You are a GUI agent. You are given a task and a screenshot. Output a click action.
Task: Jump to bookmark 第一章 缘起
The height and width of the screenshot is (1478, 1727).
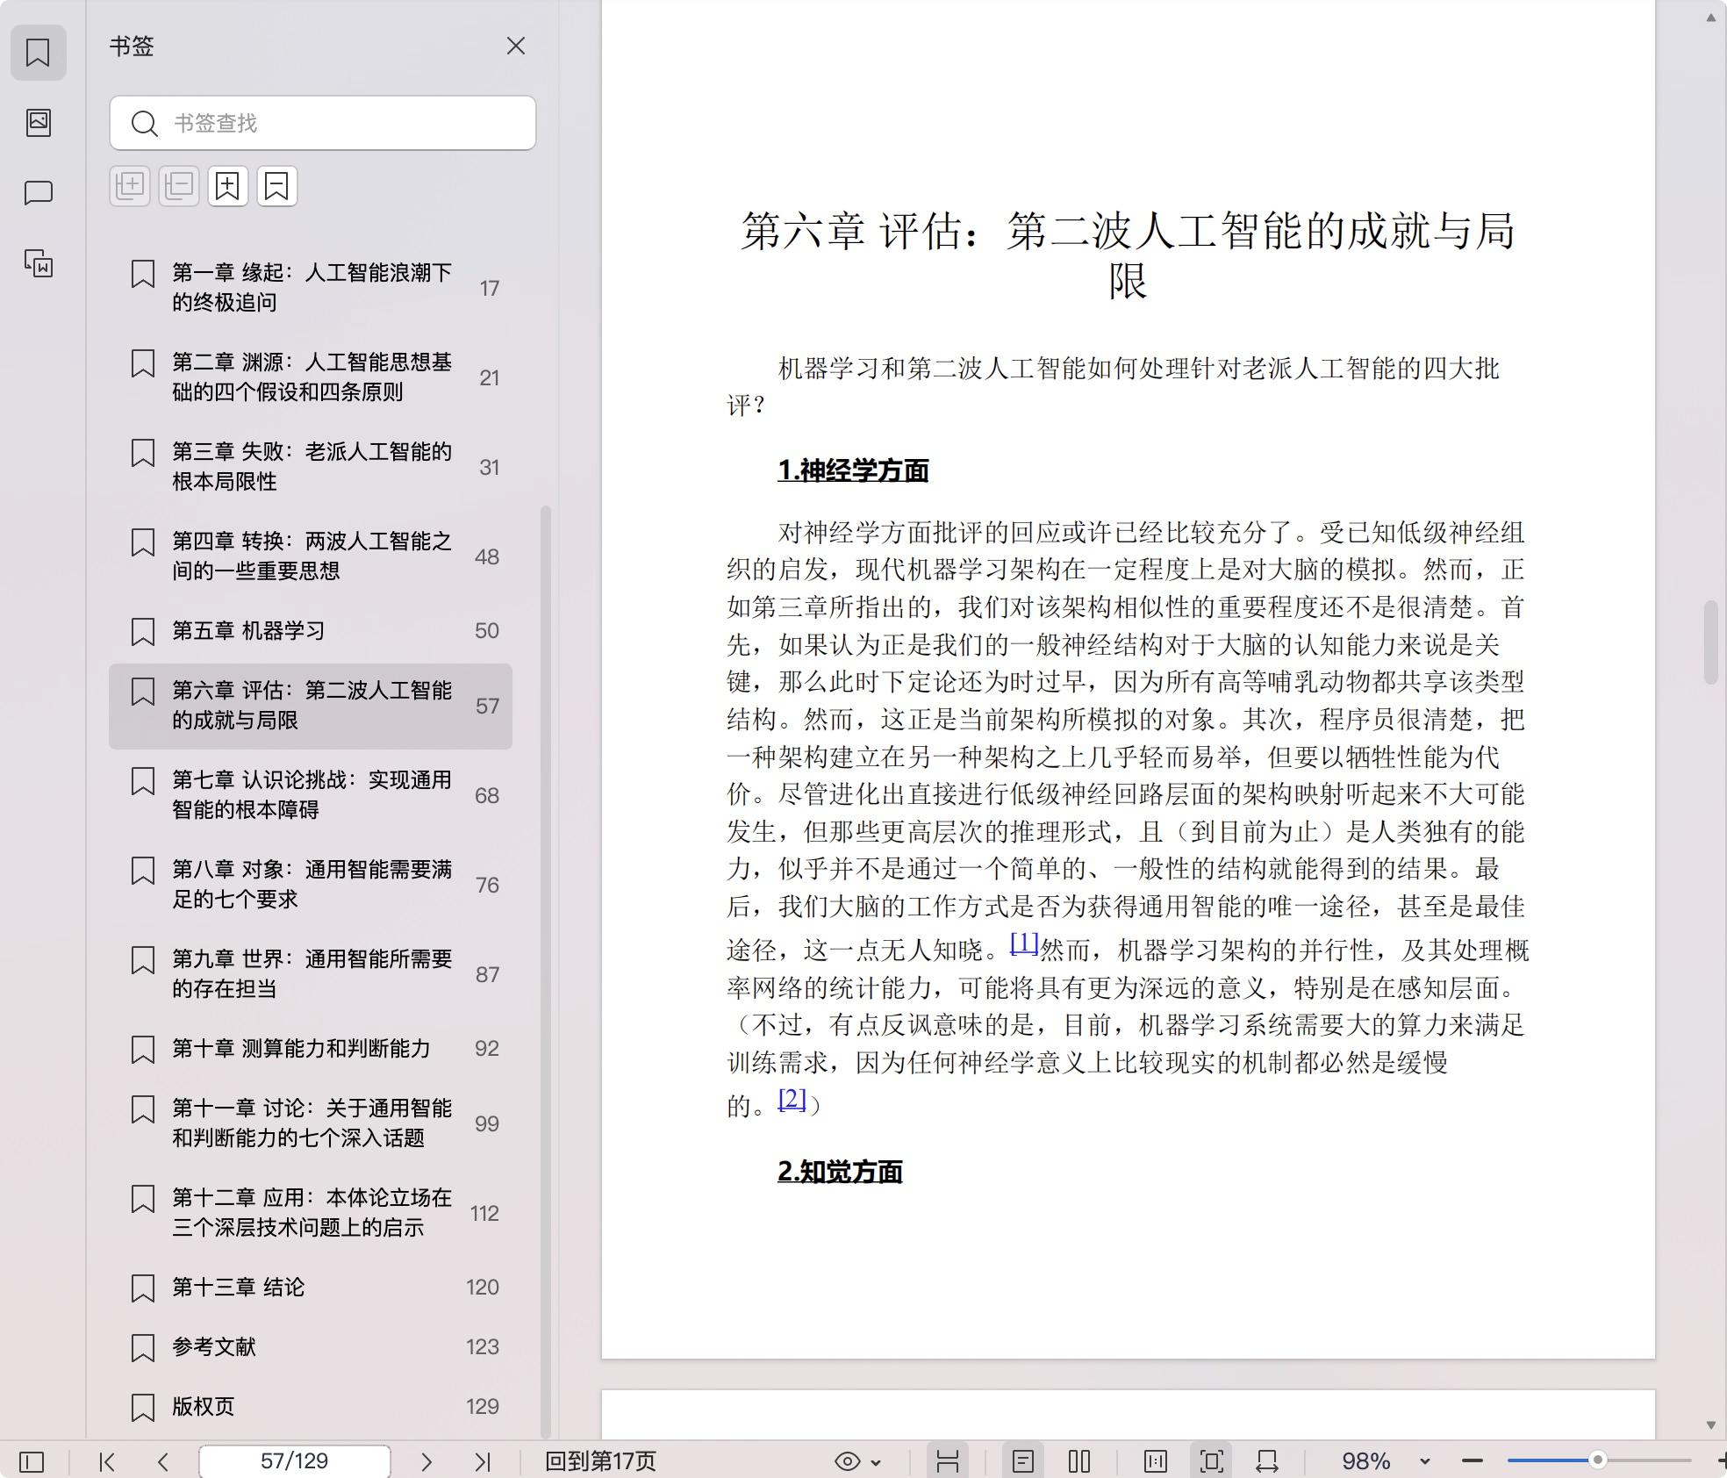[x=311, y=288]
